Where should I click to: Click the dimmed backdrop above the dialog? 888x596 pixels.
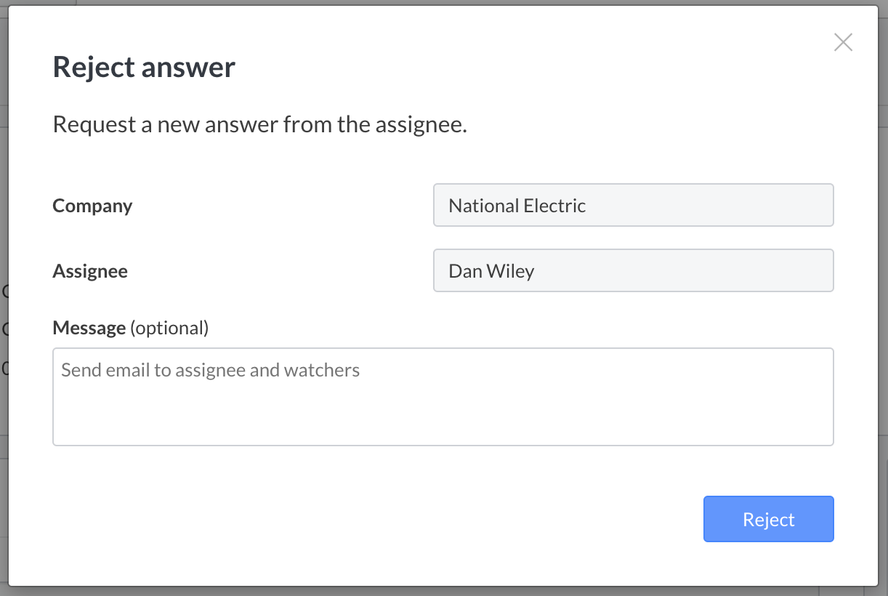coord(436,2)
